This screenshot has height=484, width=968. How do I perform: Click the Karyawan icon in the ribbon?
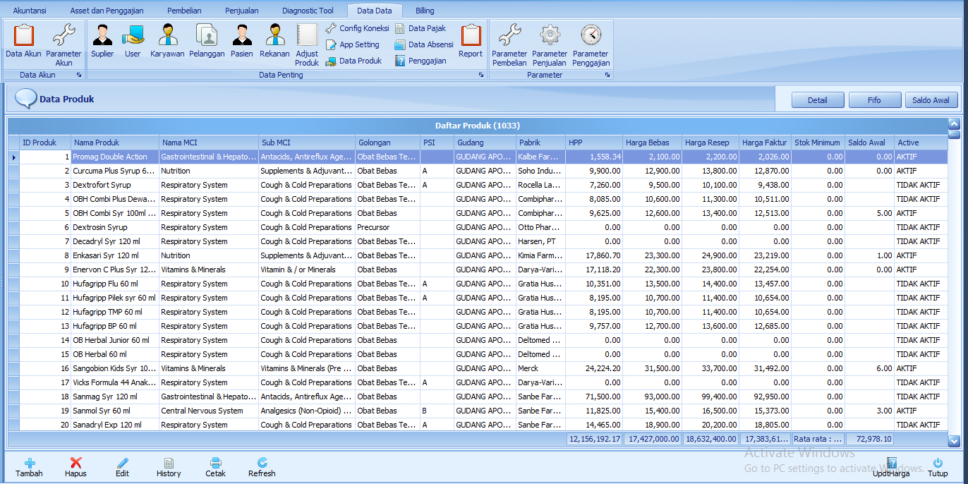tap(167, 35)
